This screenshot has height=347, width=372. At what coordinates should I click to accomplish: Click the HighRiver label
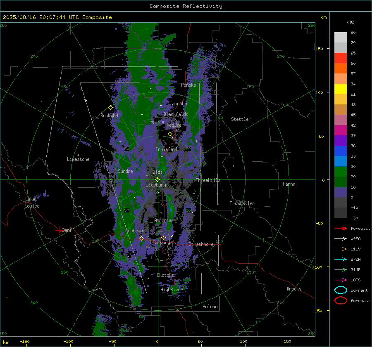(172, 290)
